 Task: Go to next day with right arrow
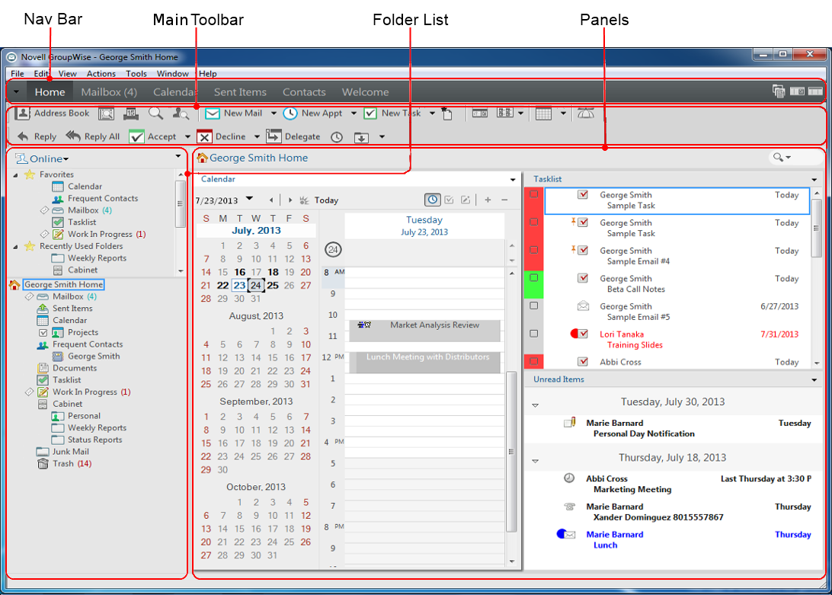290,200
